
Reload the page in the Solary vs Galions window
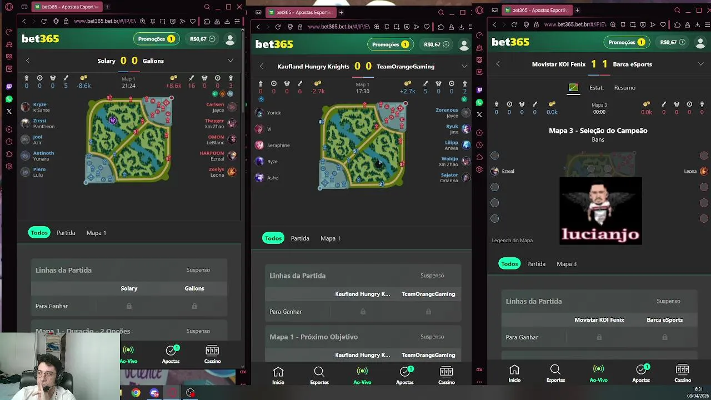click(x=44, y=21)
